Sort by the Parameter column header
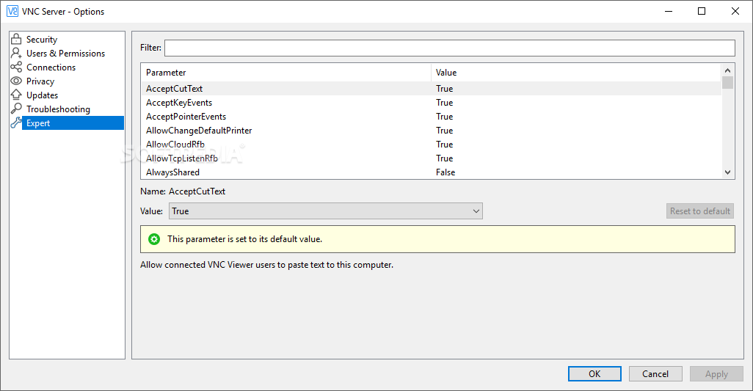This screenshot has height=391, width=753. (285, 73)
